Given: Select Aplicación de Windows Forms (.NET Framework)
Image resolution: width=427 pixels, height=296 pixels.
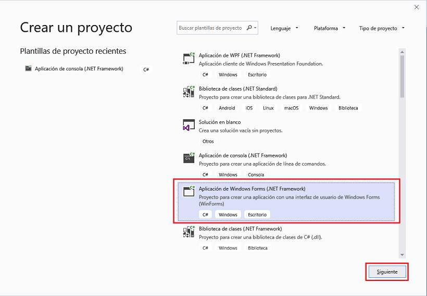Looking at the screenshot, I should click(286, 202).
